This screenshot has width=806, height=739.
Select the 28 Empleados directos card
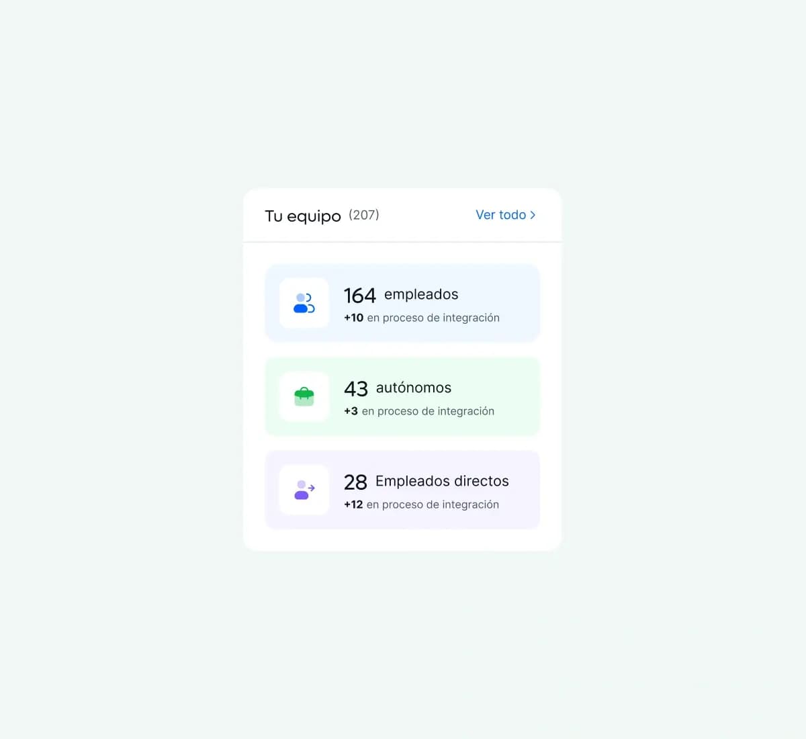click(x=402, y=490)
